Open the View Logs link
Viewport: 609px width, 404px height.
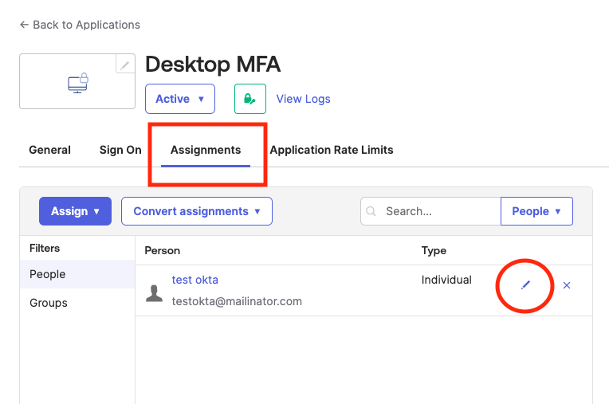point(303,99)
